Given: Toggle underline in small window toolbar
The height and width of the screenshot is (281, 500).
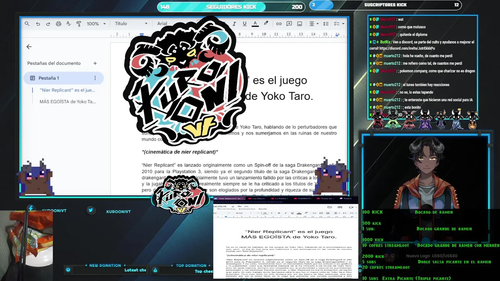Looking at the screenshot, I should 292,213.
